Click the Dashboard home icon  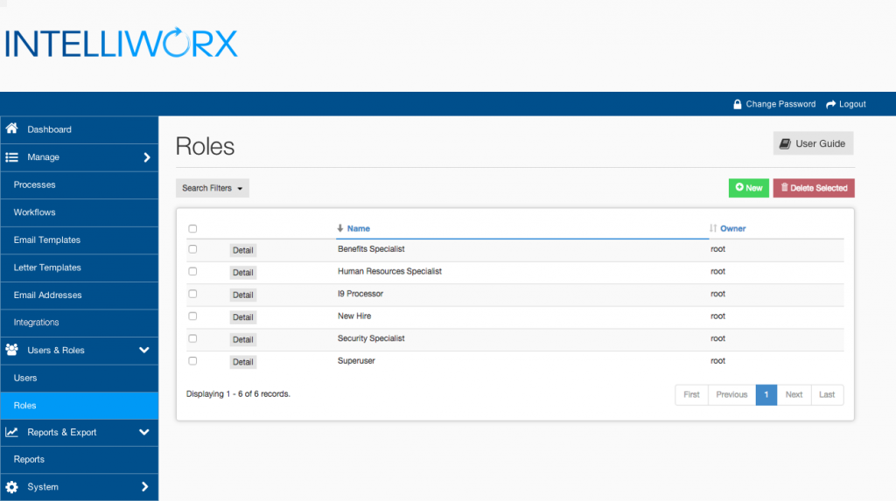[12, 129]
